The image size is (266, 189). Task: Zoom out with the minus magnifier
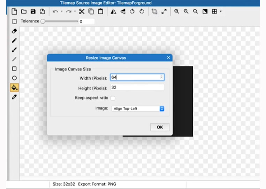pyautogui.click(x=186, y=12)
